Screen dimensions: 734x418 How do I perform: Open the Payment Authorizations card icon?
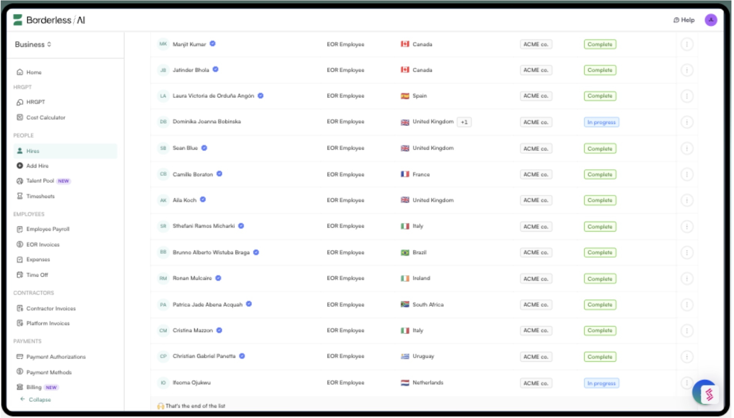(20, 357)
